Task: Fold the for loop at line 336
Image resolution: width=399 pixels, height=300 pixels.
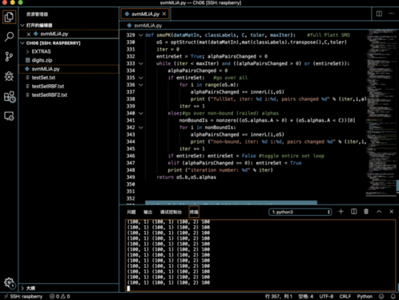Action: (141, 85)
